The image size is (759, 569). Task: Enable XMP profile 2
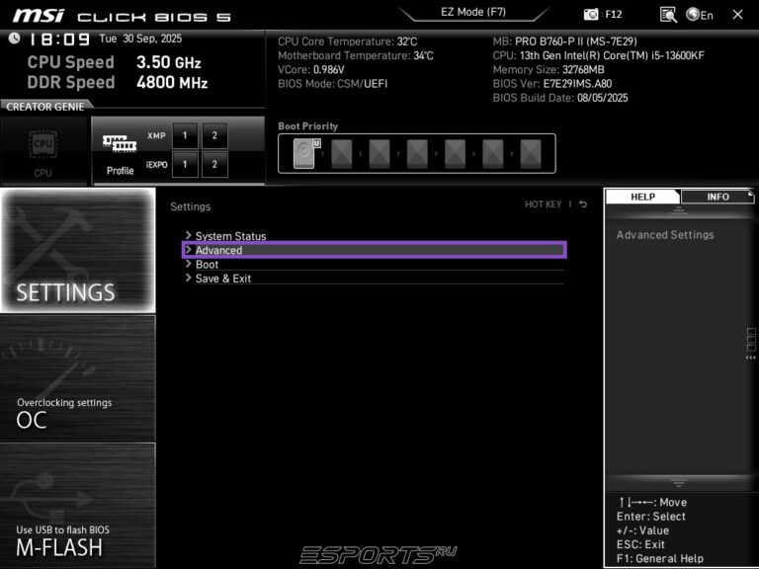pyautogui.click(x=213, y=135)
